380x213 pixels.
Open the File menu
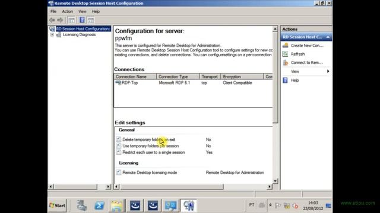tap(53, 11)
